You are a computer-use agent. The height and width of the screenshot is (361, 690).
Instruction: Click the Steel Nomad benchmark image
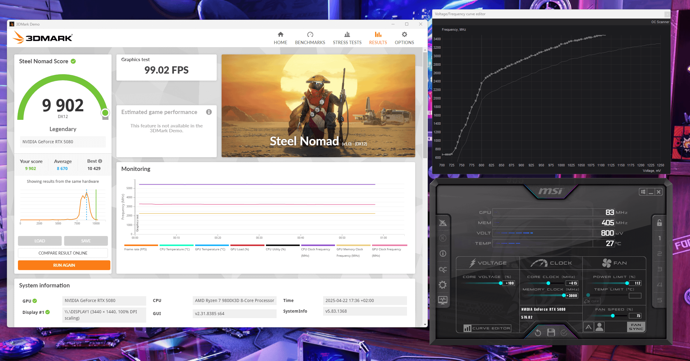[318, 106]
